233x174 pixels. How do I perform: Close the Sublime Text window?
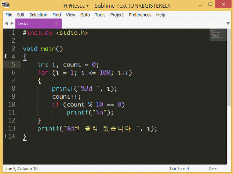223,4
